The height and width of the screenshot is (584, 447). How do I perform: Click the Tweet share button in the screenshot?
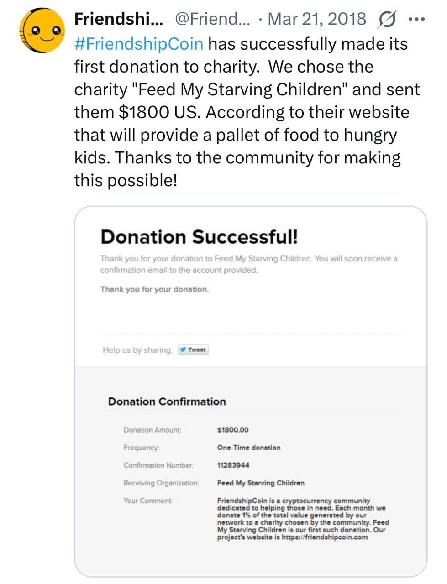193,350
